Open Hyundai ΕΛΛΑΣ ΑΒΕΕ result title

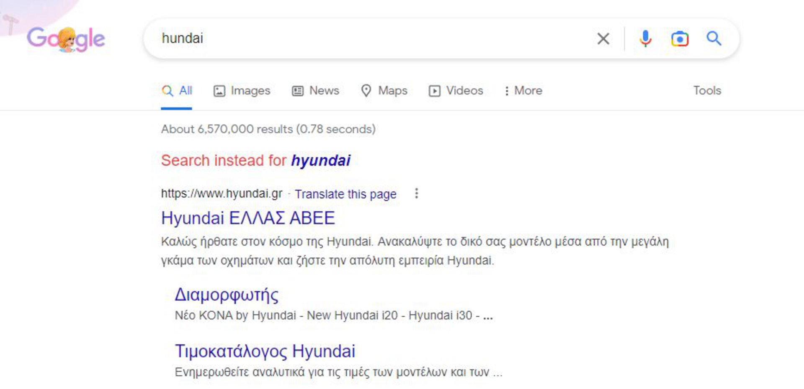coord(248,218)
